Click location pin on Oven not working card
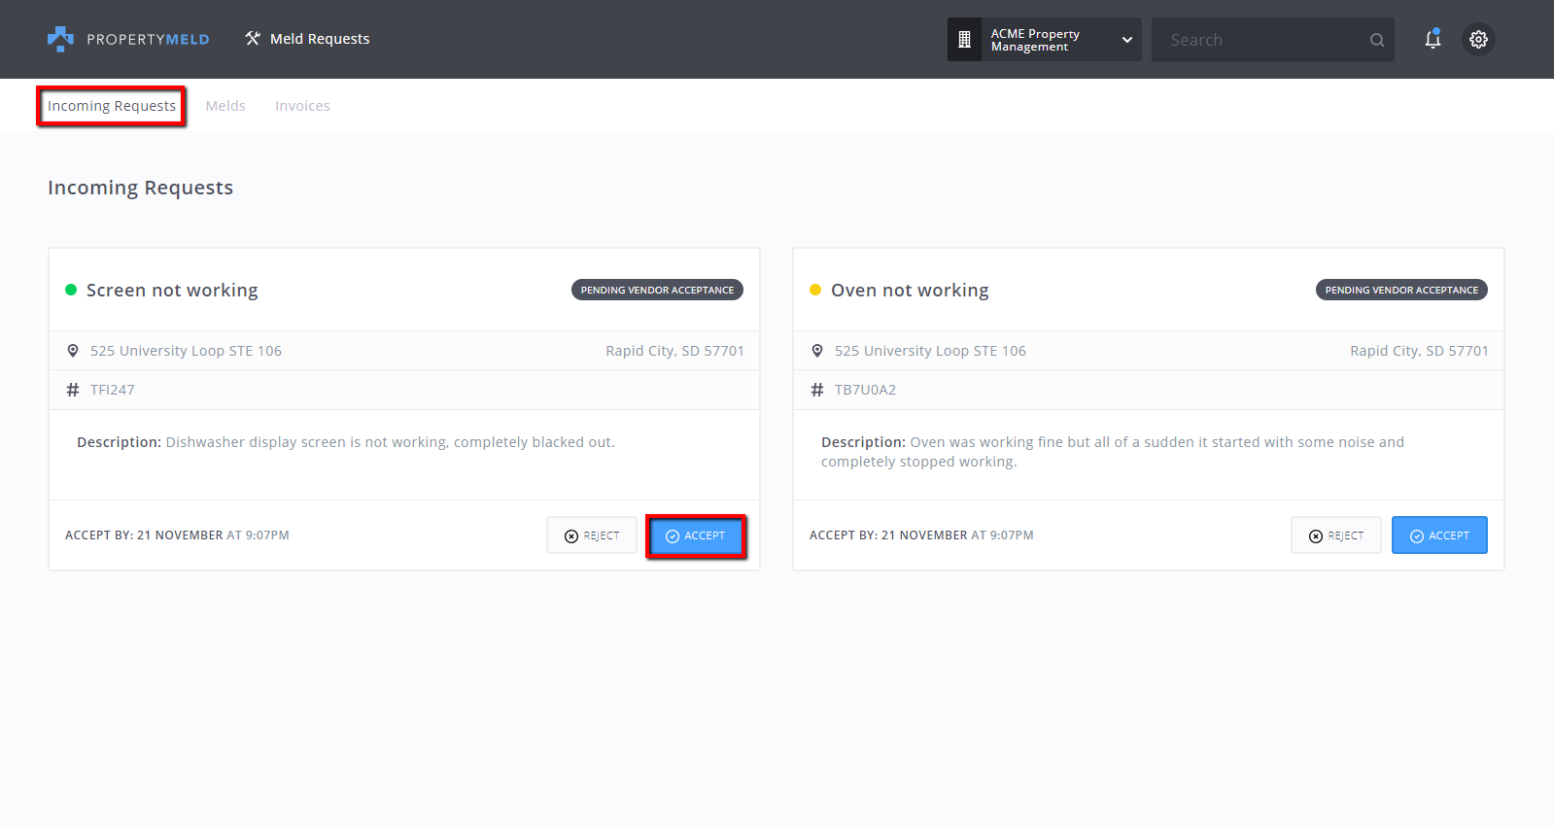This screenshot has height=829, width=1554. point(817,351)
